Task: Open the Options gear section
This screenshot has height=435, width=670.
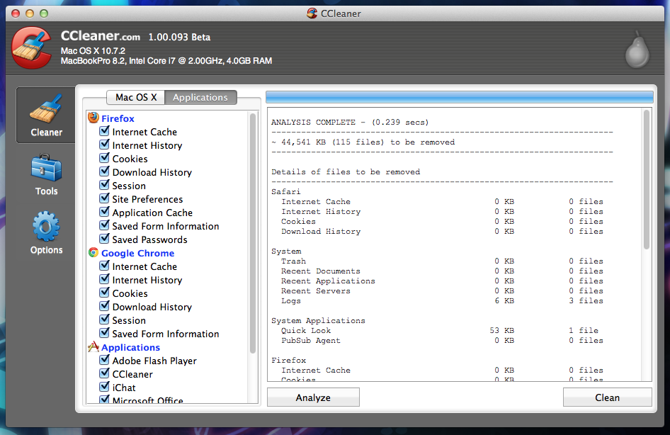Action: 46,233
